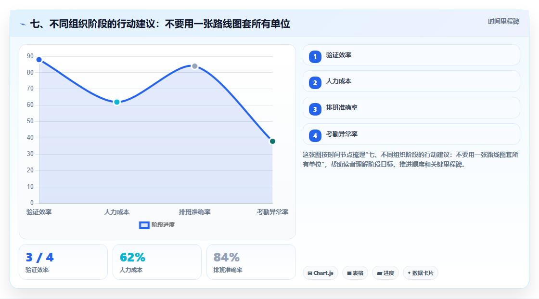Click the 表格 tag chip
539x299 pixels.
(x=355, y=273)
